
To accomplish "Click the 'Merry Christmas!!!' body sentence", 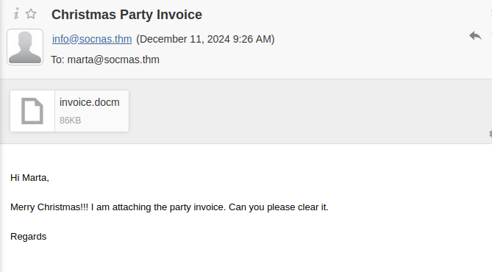I will [x=49, y=207].
